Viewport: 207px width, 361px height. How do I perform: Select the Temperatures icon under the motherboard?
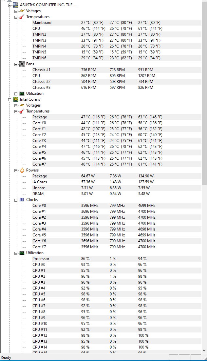(22, 16)
